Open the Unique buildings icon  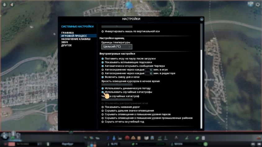click(166, 138)
